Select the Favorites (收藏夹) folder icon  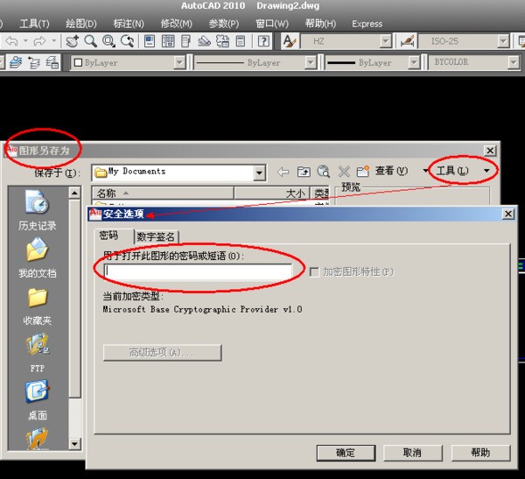[37, 299]
